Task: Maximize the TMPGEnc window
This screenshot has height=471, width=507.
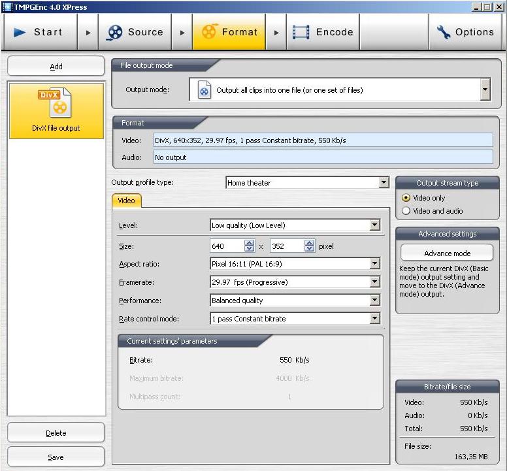Action: tap(487, 7)
